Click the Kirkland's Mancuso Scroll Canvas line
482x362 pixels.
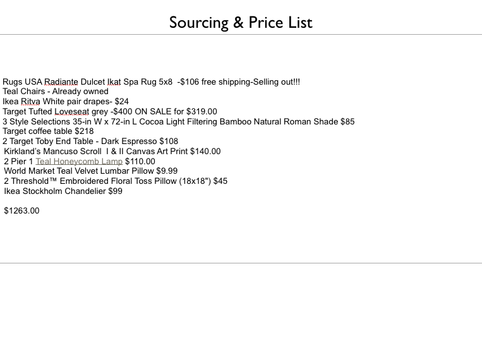112,152
